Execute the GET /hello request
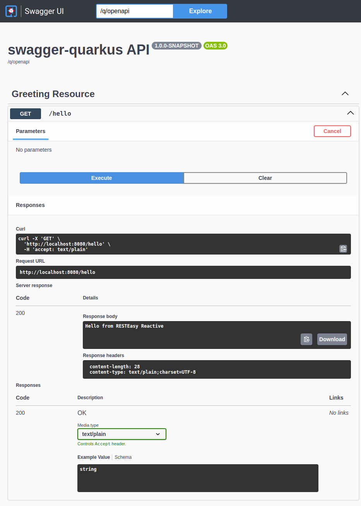Image resolution: width=361 pixels, height=506 pixels. click(x=102, y=178)
